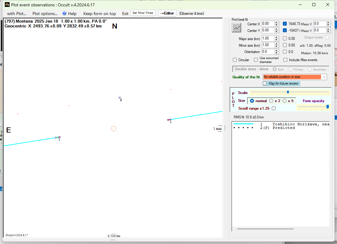This screenshot has width=337, height=244.
Task: Enable the Circular checkbox
Action: pos(235,60)
